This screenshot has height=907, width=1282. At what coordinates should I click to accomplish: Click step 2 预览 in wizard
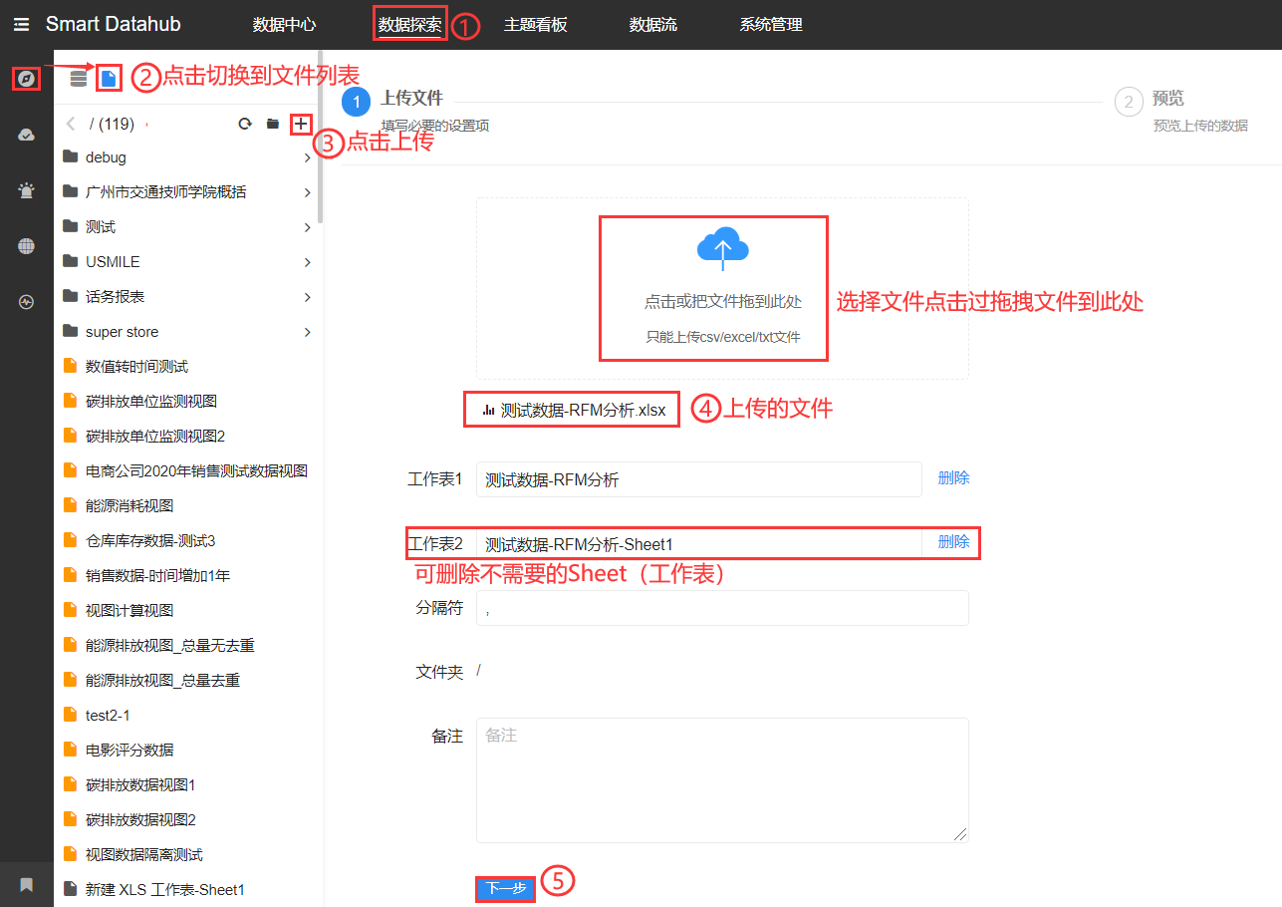coord(1168,99)
